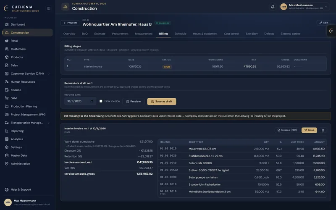
Task: Expand Transportation Management submenu chevron
Action: (x=49, y=123)
